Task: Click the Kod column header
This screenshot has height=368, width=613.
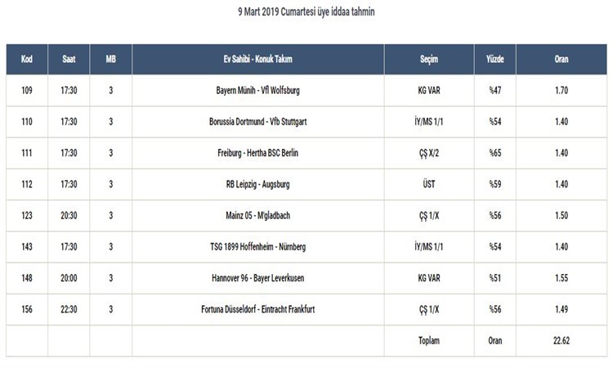Action: click(27, 59)
